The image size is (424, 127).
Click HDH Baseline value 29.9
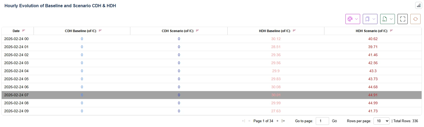[x=276, y=71]
